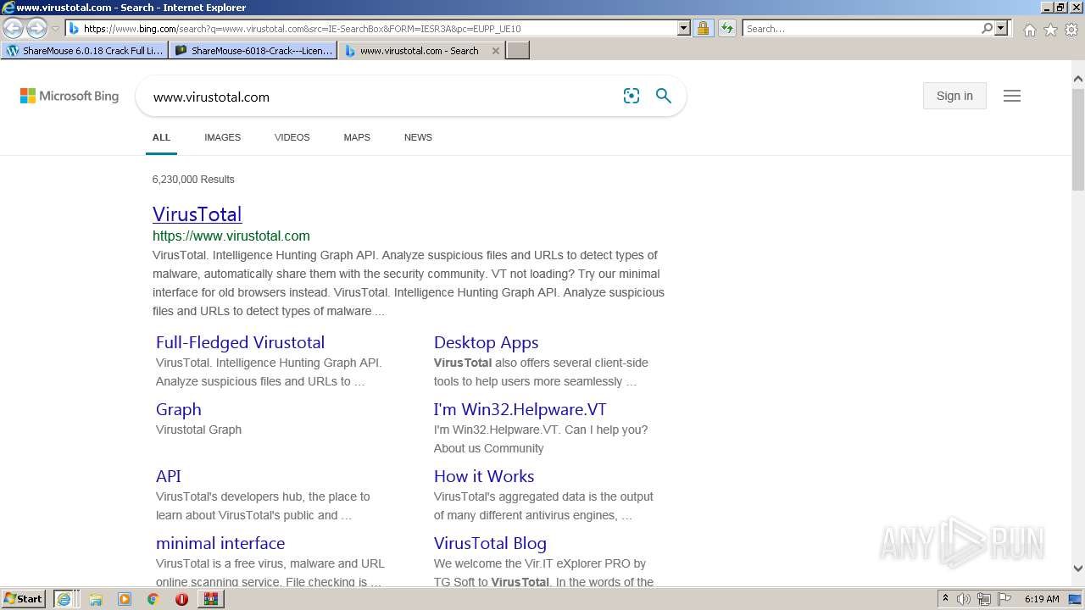The image size is (1085, 610).
Task: Click the IE Forward navigation button
Action: 36,28
